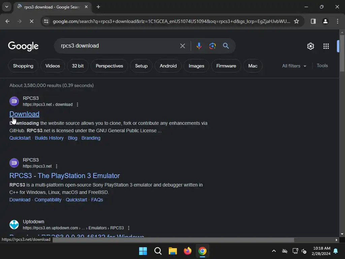View site information icon in address bar
The image size is (345, 259).
46,21
